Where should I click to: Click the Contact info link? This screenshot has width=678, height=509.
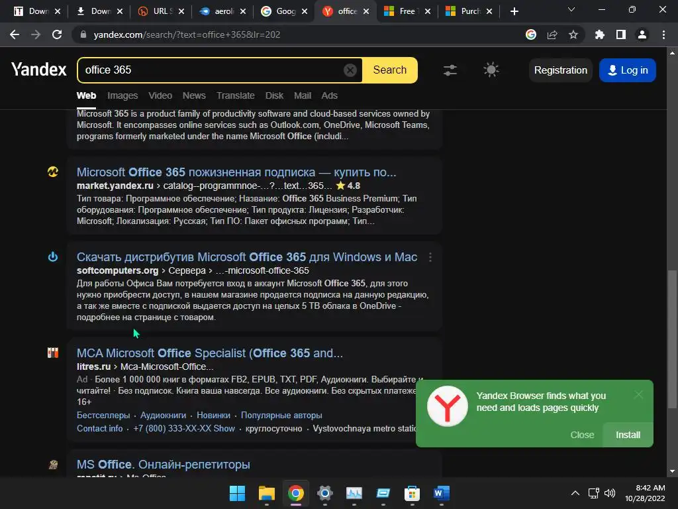click(x=99, y=429)
